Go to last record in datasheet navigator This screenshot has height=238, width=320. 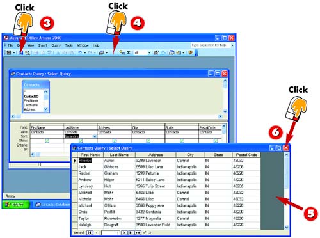pos(131,232)
